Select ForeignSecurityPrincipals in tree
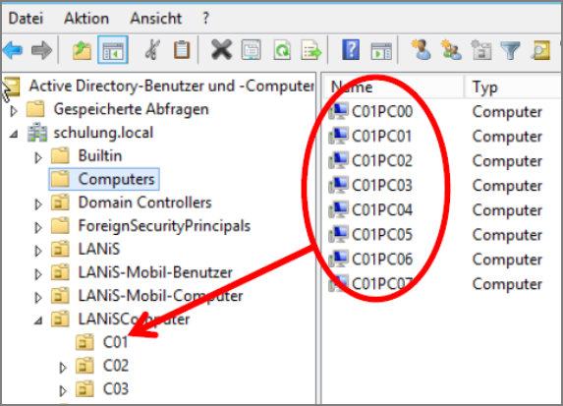563x406 pixels. [x=164, y=226]
